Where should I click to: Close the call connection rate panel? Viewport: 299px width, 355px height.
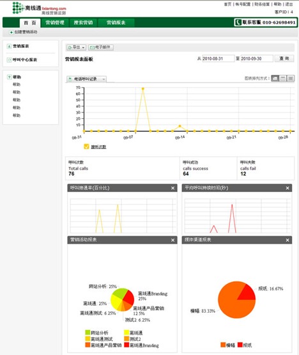pyautogui.click(x=172, y=188)
